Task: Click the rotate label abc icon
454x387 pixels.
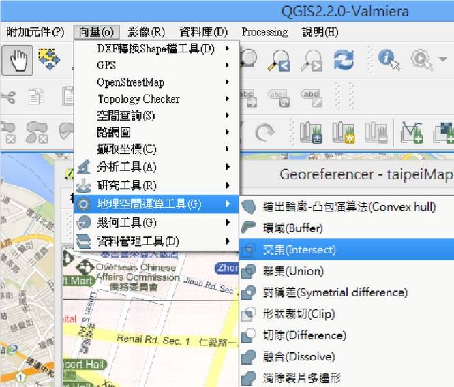Action: (279, 98)
